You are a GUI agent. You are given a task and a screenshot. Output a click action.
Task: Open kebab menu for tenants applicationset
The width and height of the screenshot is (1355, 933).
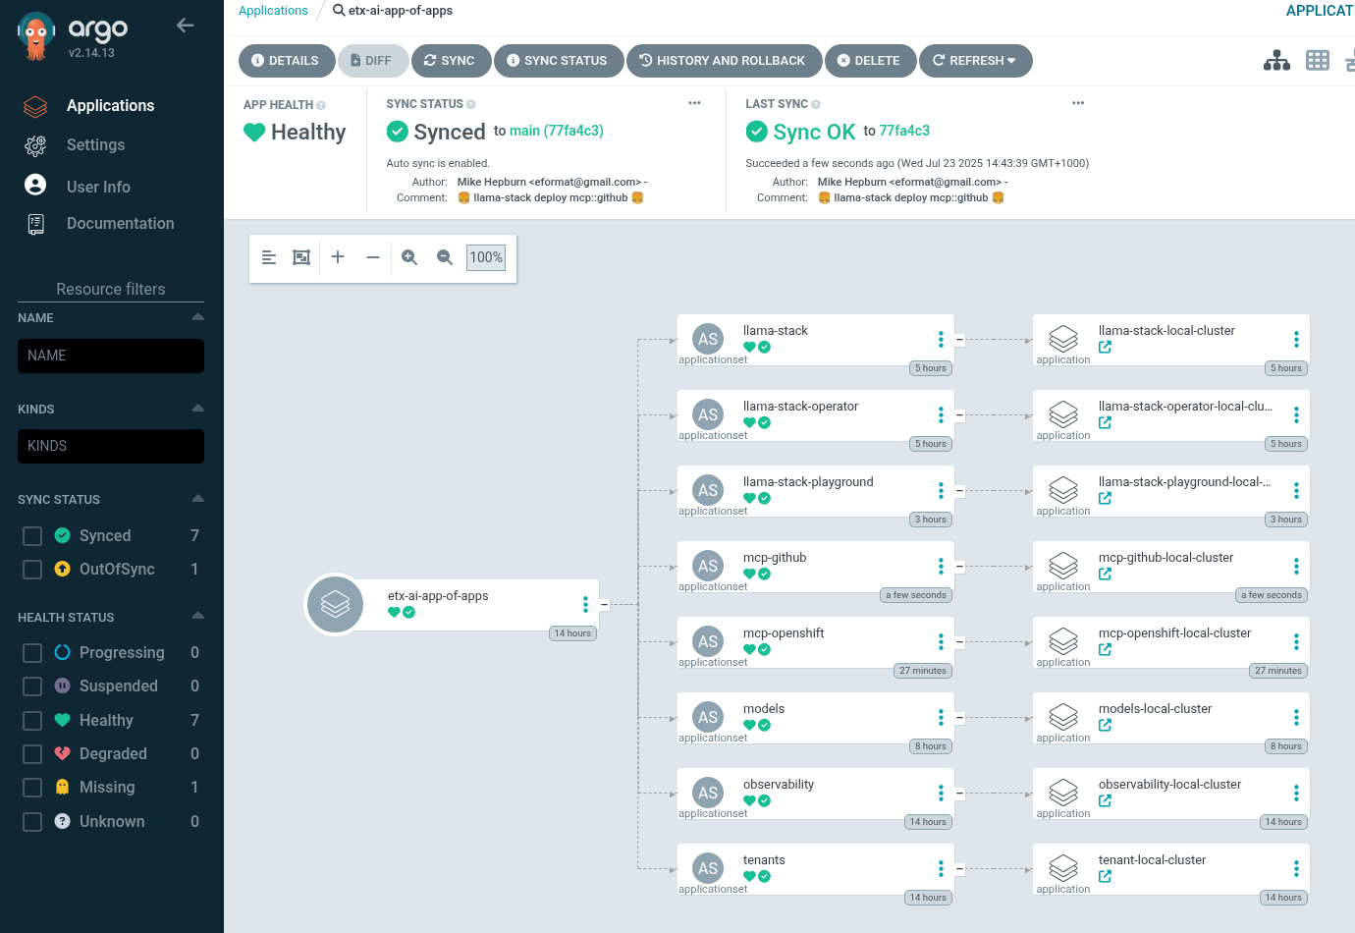(x=941, y=868)
